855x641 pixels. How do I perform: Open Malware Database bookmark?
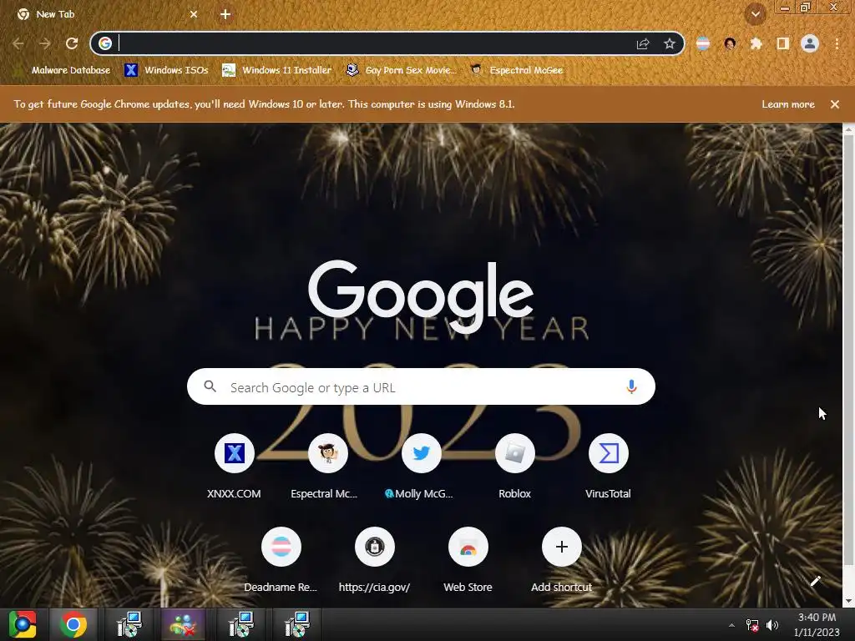coord(63,70)
